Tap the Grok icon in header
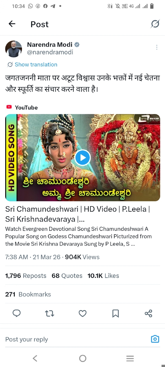This screenshot has height=367, width=165. click(155, 24)
